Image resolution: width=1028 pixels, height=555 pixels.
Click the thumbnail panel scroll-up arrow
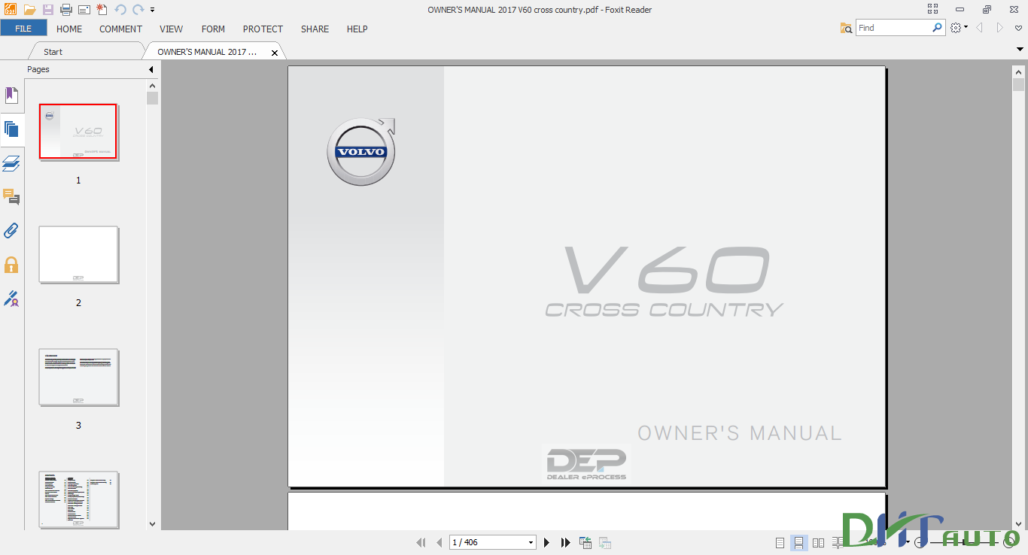(153, 86)
